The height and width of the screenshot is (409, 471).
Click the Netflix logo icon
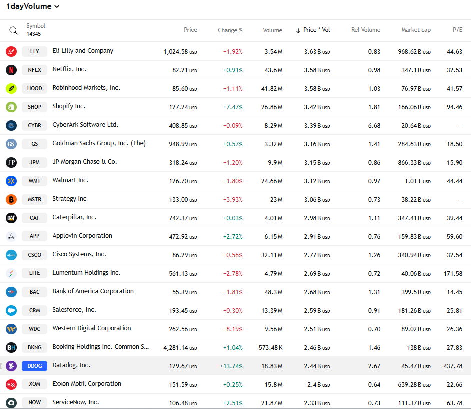click(11, 70)
